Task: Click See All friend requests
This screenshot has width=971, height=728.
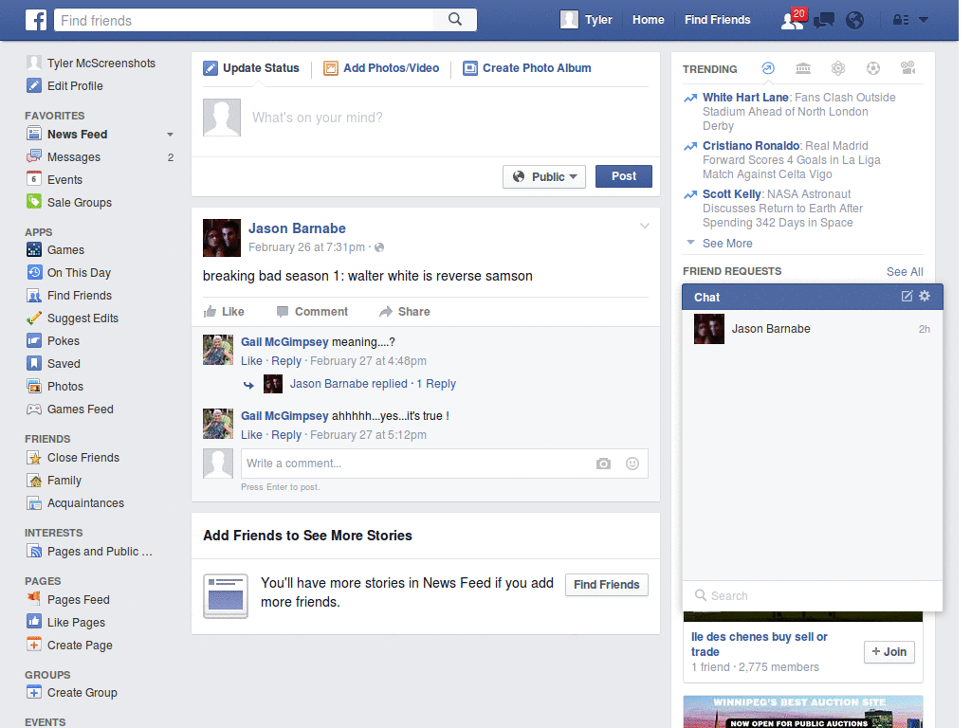Action: tap(905, 272)
